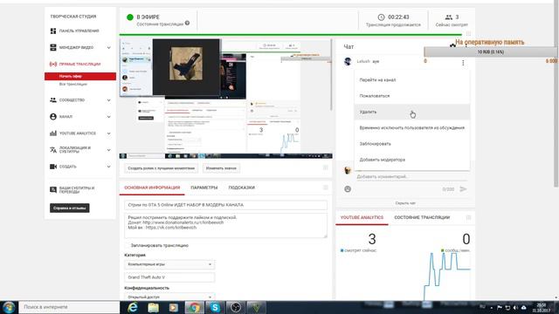
Task: Expand the YouTube Analytics section chevron
Action: [x=108, y=133]
